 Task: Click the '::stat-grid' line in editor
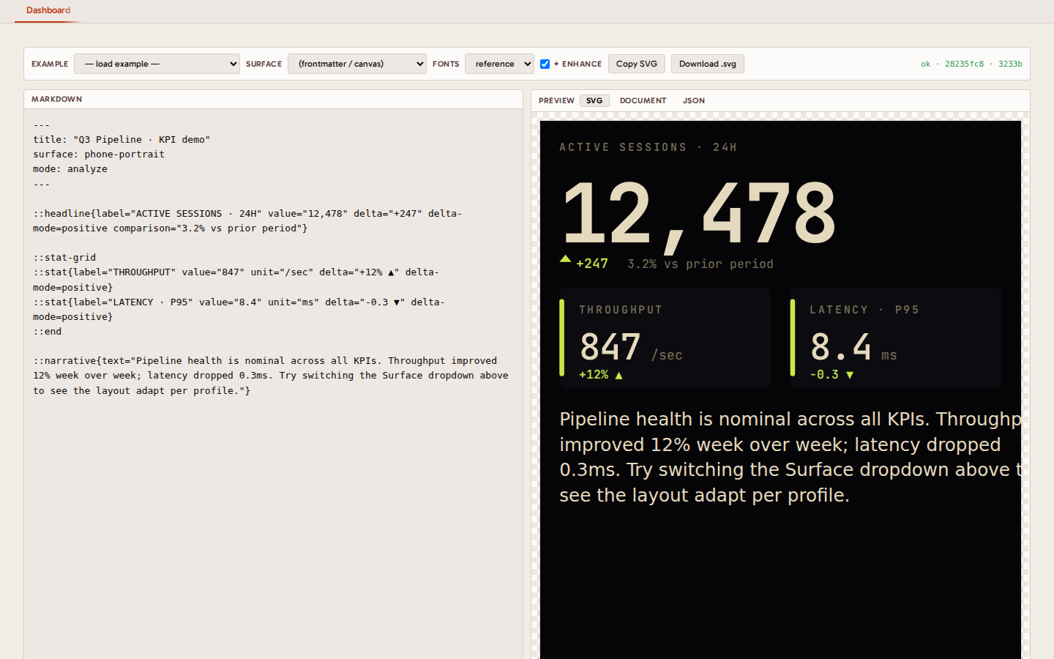tap(64, 257)
